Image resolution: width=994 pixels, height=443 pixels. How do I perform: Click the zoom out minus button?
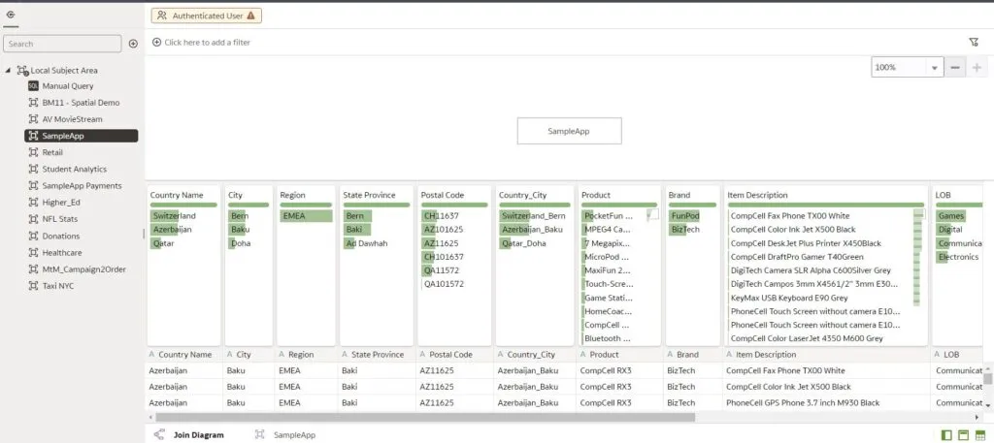pos(954,68)
